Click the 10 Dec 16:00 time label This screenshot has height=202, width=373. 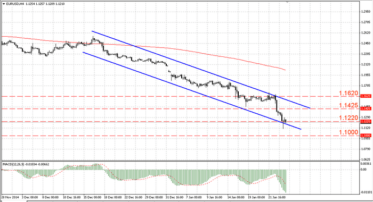(71, 197)
